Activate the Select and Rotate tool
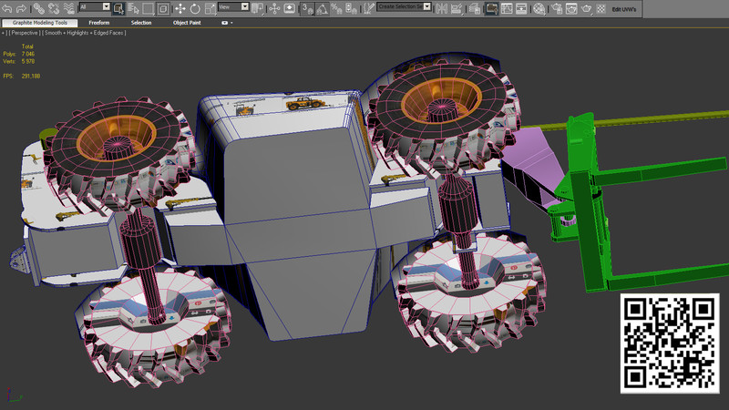Viewport: 729px width, 410px height. (195, 8)
